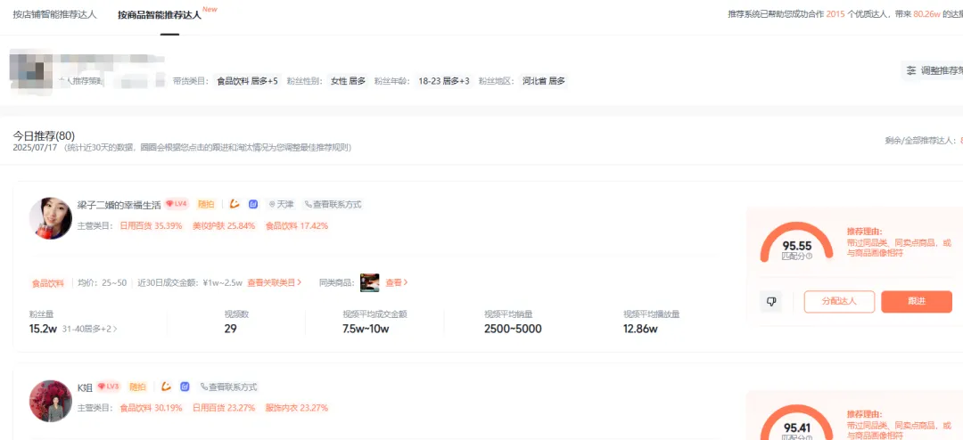
Task: Select the 按商品智能推荐达人 tab
Action: click(x=160, y=15)
